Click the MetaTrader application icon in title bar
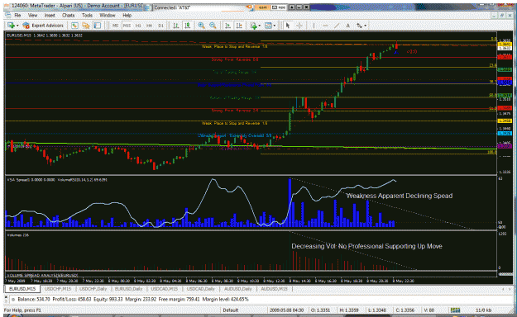Image resolution: width=517 pixels, height=317 pixels. [7, 6]
